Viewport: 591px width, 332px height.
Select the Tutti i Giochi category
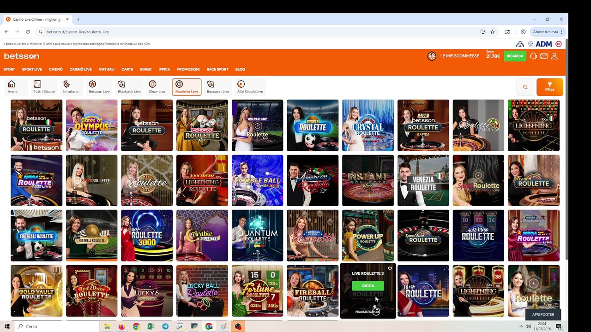44,87
